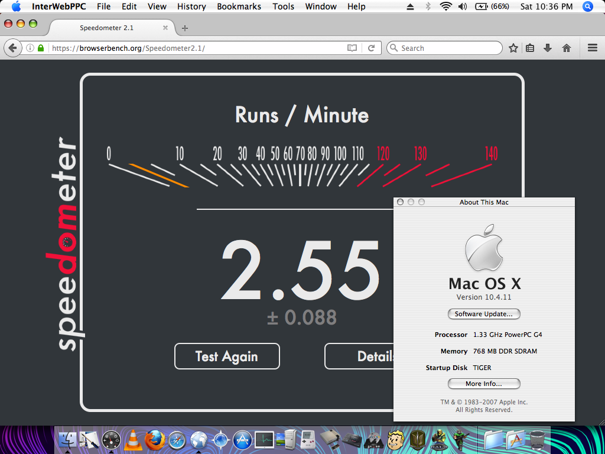The width and height of the screenshot is (605, 454).
Task: Open the History menu
Action: point(192,7)
